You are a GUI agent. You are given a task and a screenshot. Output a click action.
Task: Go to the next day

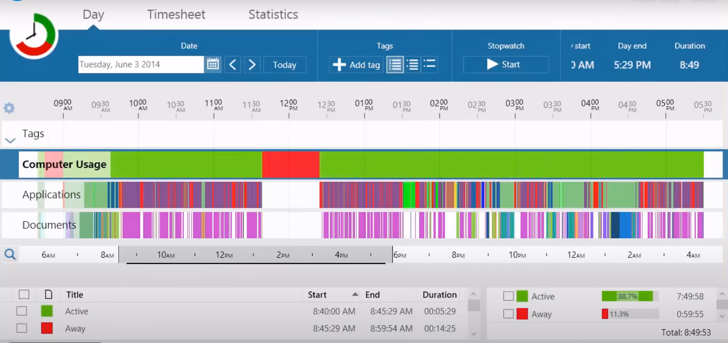click(252, 65)
